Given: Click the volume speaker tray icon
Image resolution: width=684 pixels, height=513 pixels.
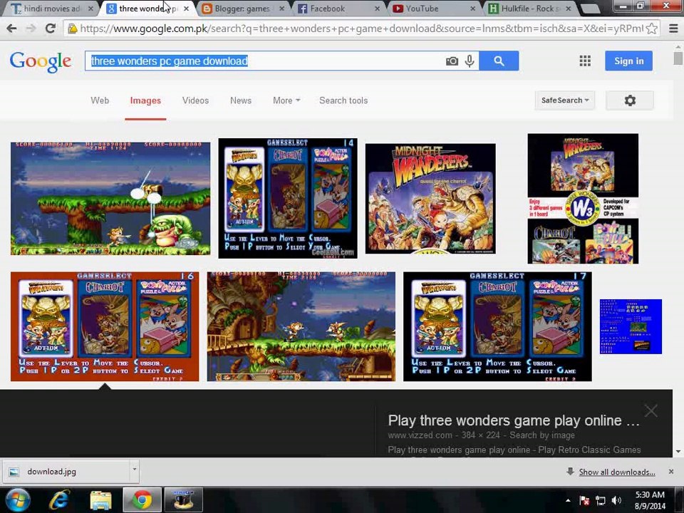Looking at the screenshot, I should pos(616,500).
